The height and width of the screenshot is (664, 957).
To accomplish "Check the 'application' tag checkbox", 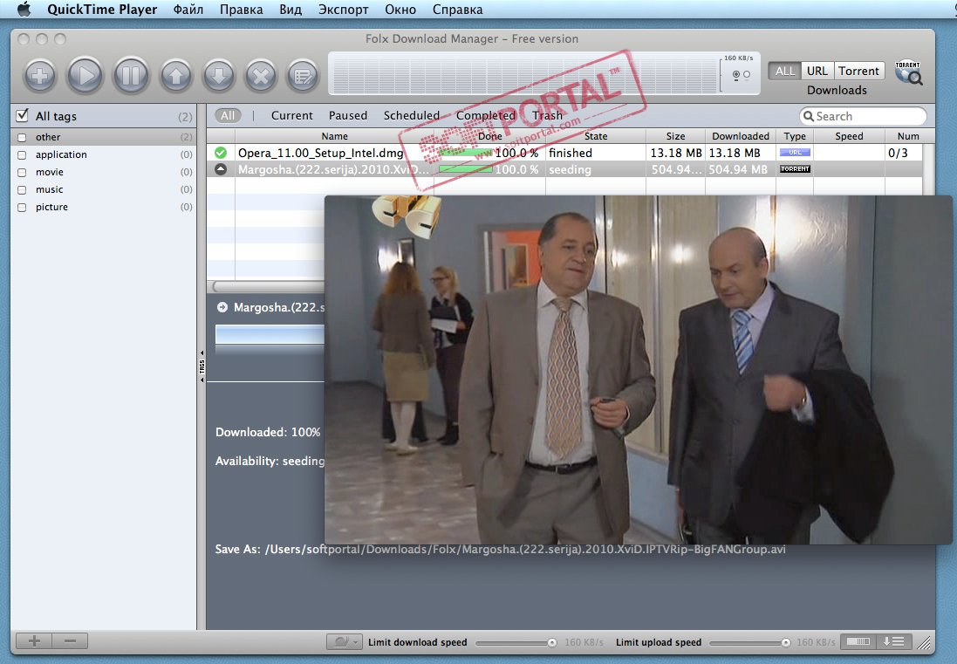I will tap(22, 155).
